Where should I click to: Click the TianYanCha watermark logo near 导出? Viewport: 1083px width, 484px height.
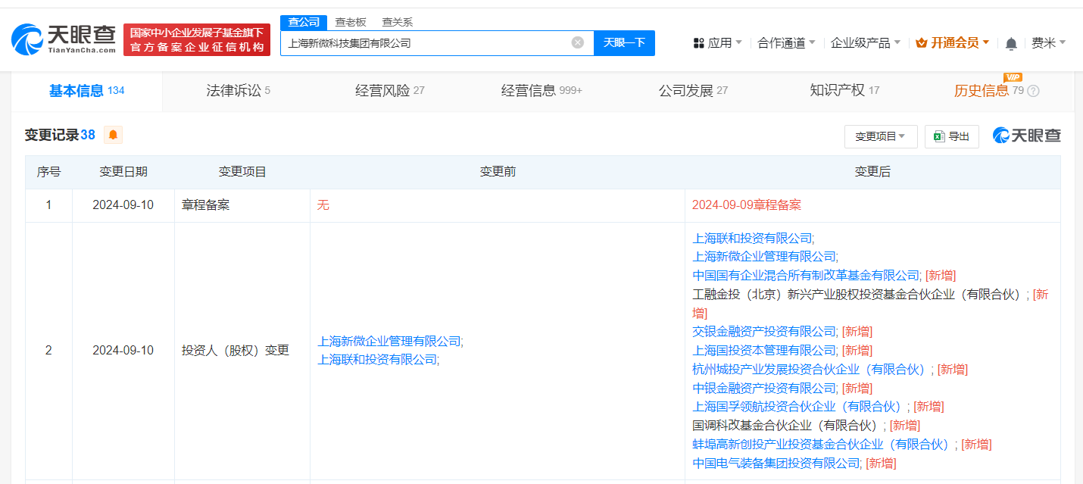[x=1026, y=136]
